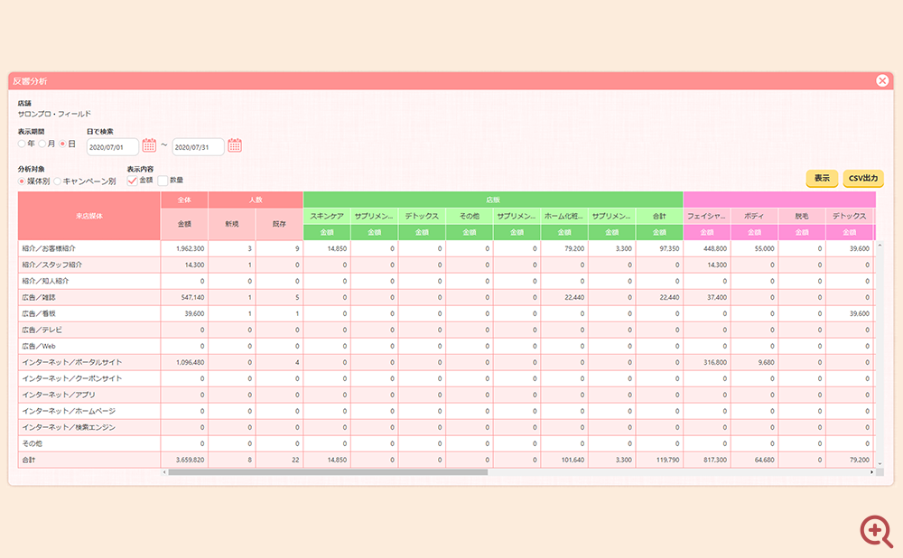Viewport: 903px width, 558px height.
Task: Click the 547,140 amount cell
Action: click(184, 298)
